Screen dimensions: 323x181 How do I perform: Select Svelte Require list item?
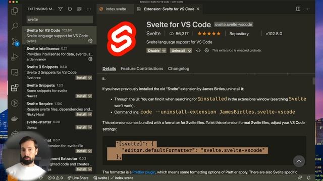[59, 109]
